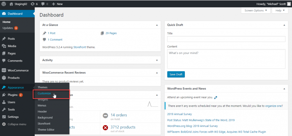This screenshot has width=292, height=136.
Task: Click the organize one link
Action: (x=273, y=106)
